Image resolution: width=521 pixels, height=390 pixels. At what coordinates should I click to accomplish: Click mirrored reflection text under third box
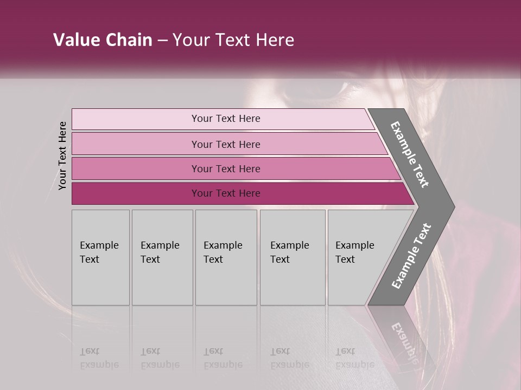(223, 358)
